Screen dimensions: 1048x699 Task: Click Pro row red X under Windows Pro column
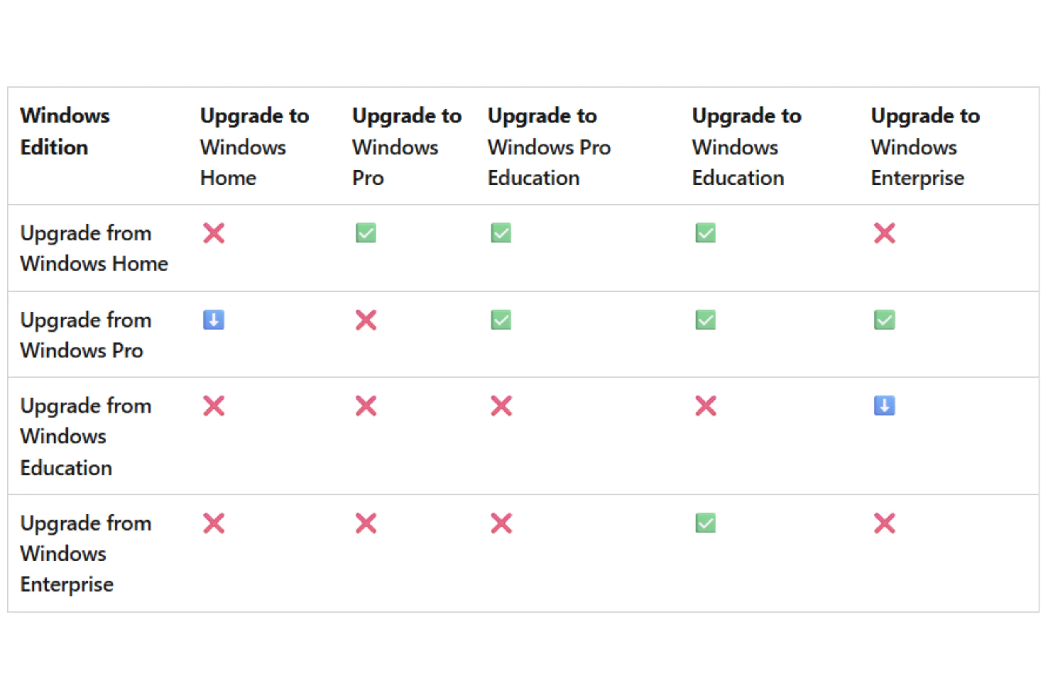tap(366, 320)
